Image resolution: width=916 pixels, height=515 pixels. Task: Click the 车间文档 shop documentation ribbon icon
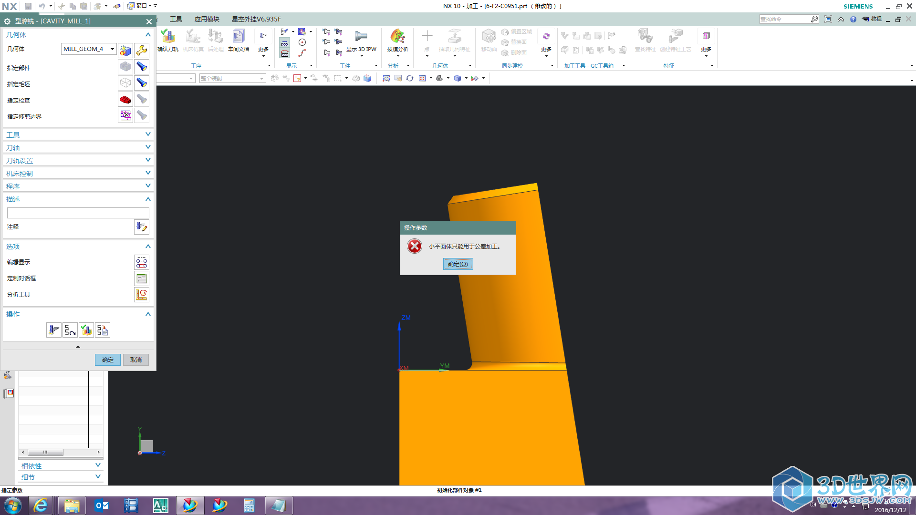239,40
